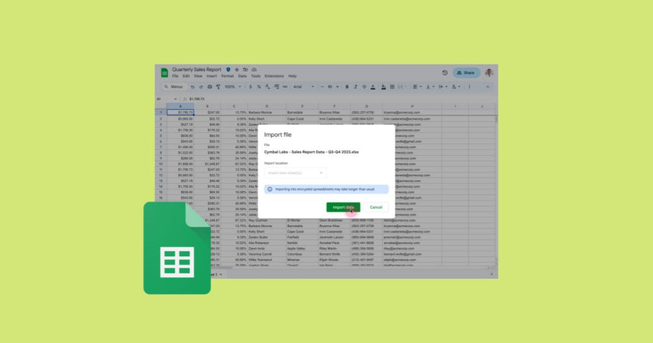Activate the paint format tool
This screenshot has width=653, height=343.
click(218, 87)
